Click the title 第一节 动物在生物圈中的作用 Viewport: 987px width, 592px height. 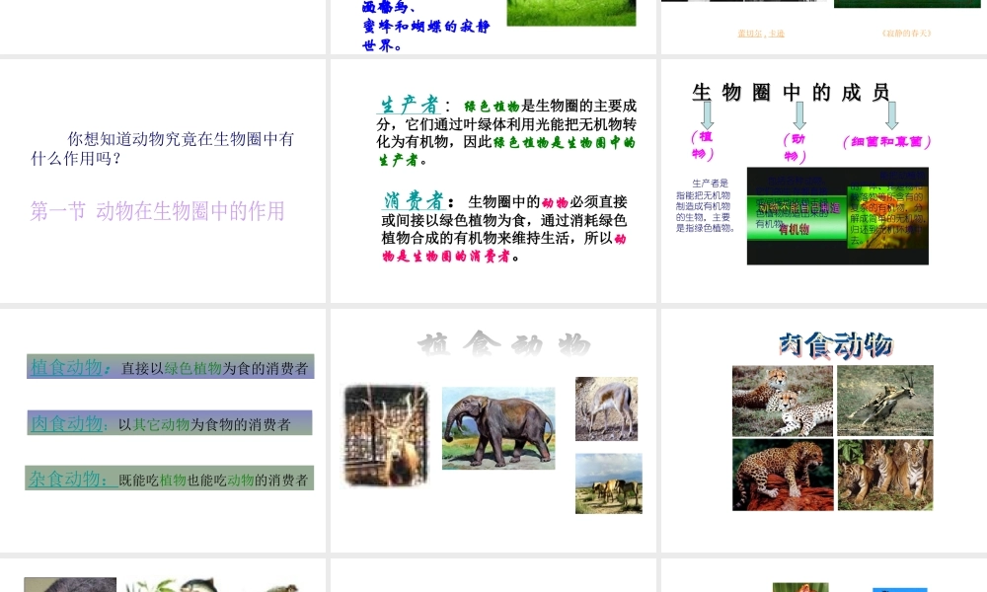pos(157,211)
